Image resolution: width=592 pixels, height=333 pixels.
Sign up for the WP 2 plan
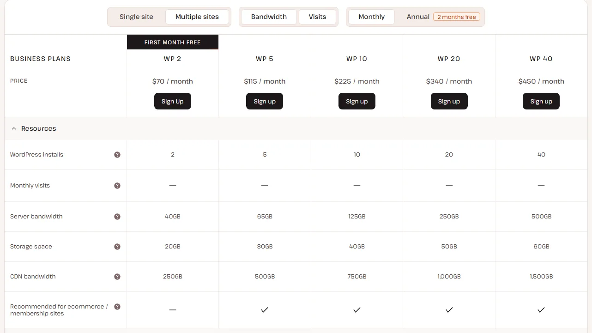click(173, 102)
